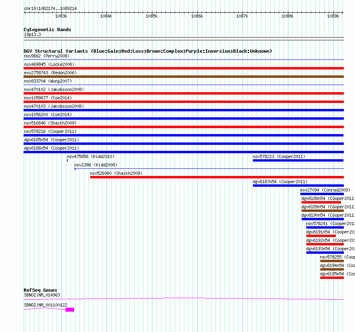355x332 pixels.
Task: Click the Cytogenetic Bands track title
Action: (47, 30)
